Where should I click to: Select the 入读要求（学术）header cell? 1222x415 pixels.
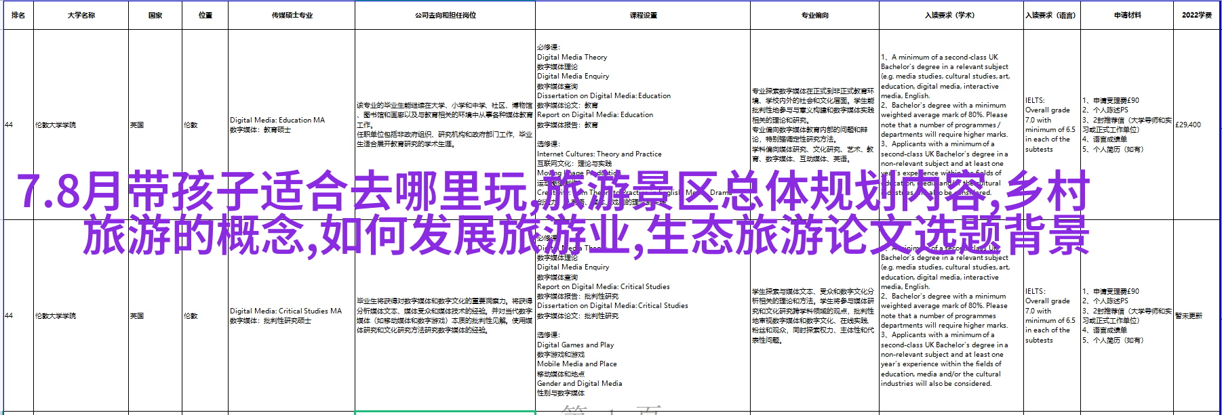click(x=951, y=15)
